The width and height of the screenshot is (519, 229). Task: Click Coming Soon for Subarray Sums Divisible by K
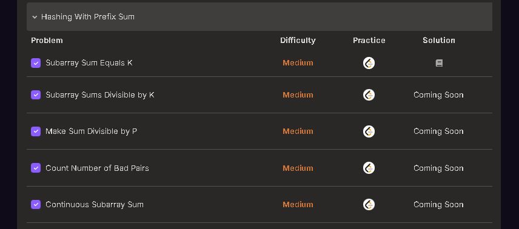(x=438, y=95)
